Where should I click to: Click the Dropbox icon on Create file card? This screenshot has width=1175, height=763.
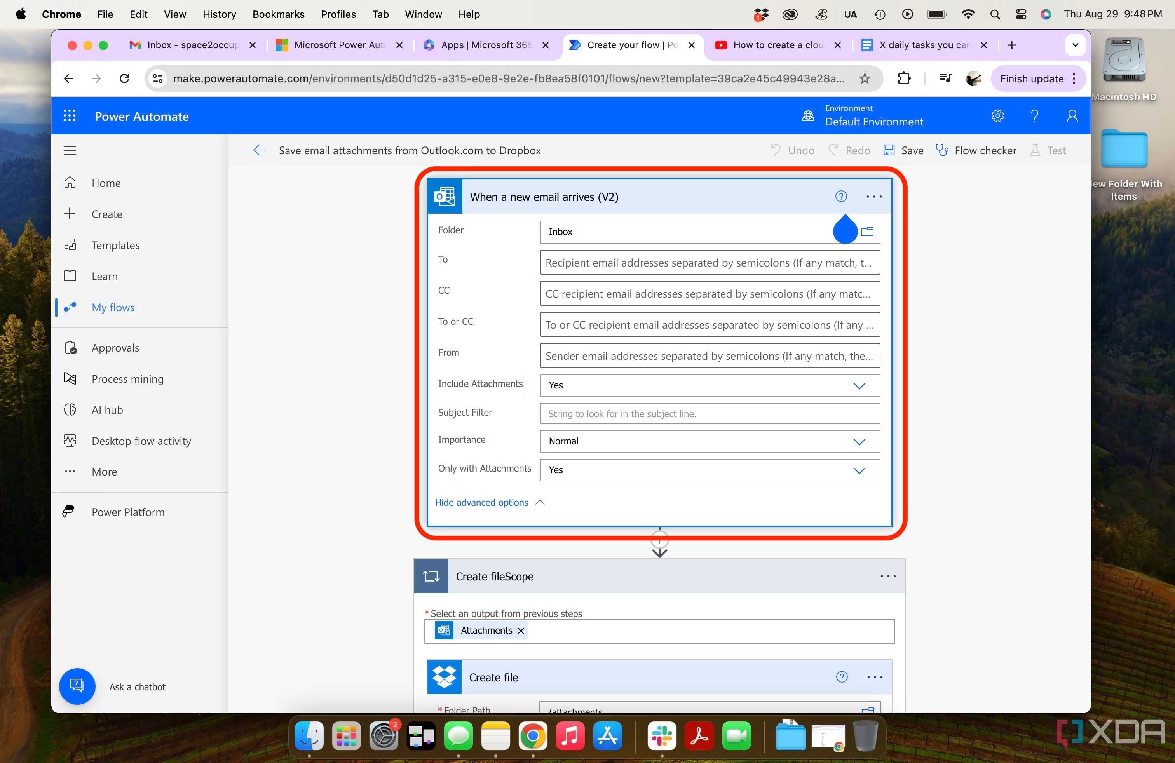click(445, 677)
